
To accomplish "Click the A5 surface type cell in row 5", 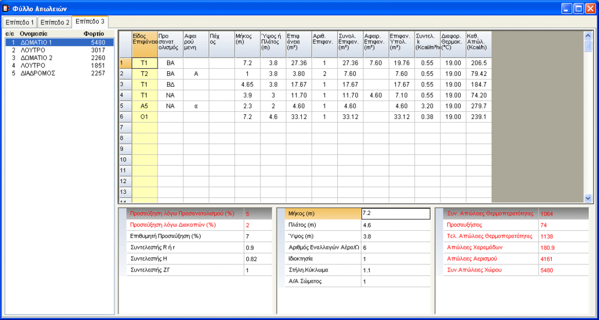I will tap(144, 106).
